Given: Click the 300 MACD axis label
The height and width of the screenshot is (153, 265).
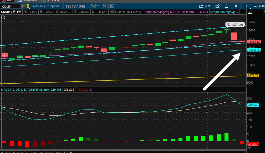Looking at the screenshot, I should pos(249,99).
